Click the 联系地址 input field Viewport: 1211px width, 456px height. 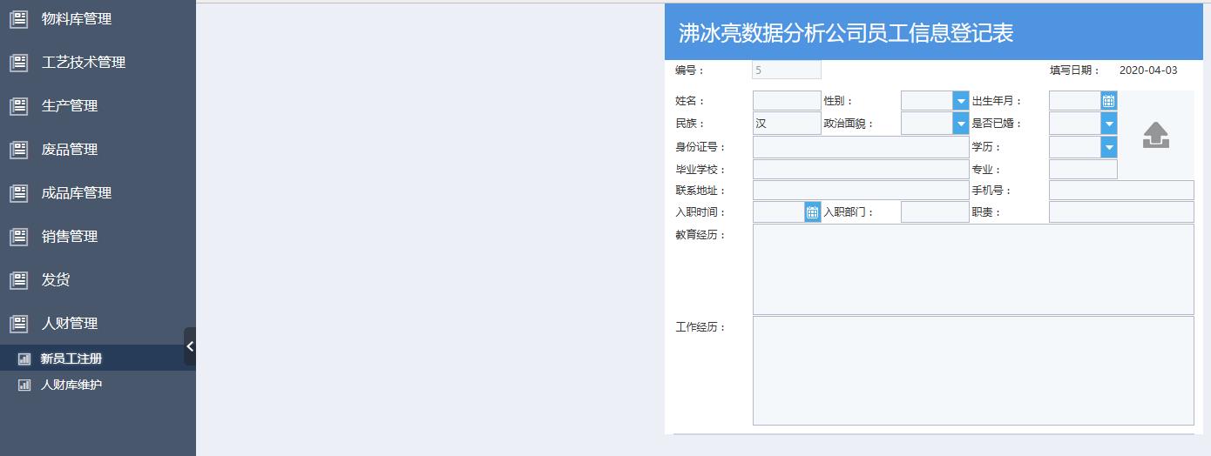(861, 191)
